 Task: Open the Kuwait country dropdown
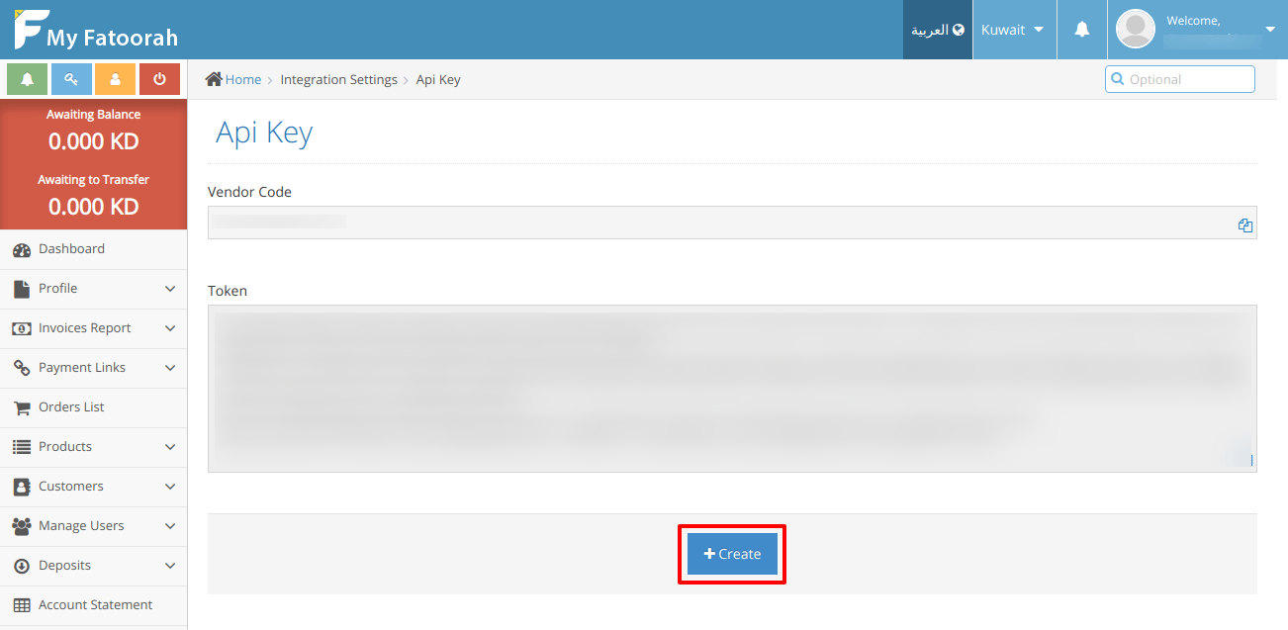pyautogui.click(x=1014, y=30)
